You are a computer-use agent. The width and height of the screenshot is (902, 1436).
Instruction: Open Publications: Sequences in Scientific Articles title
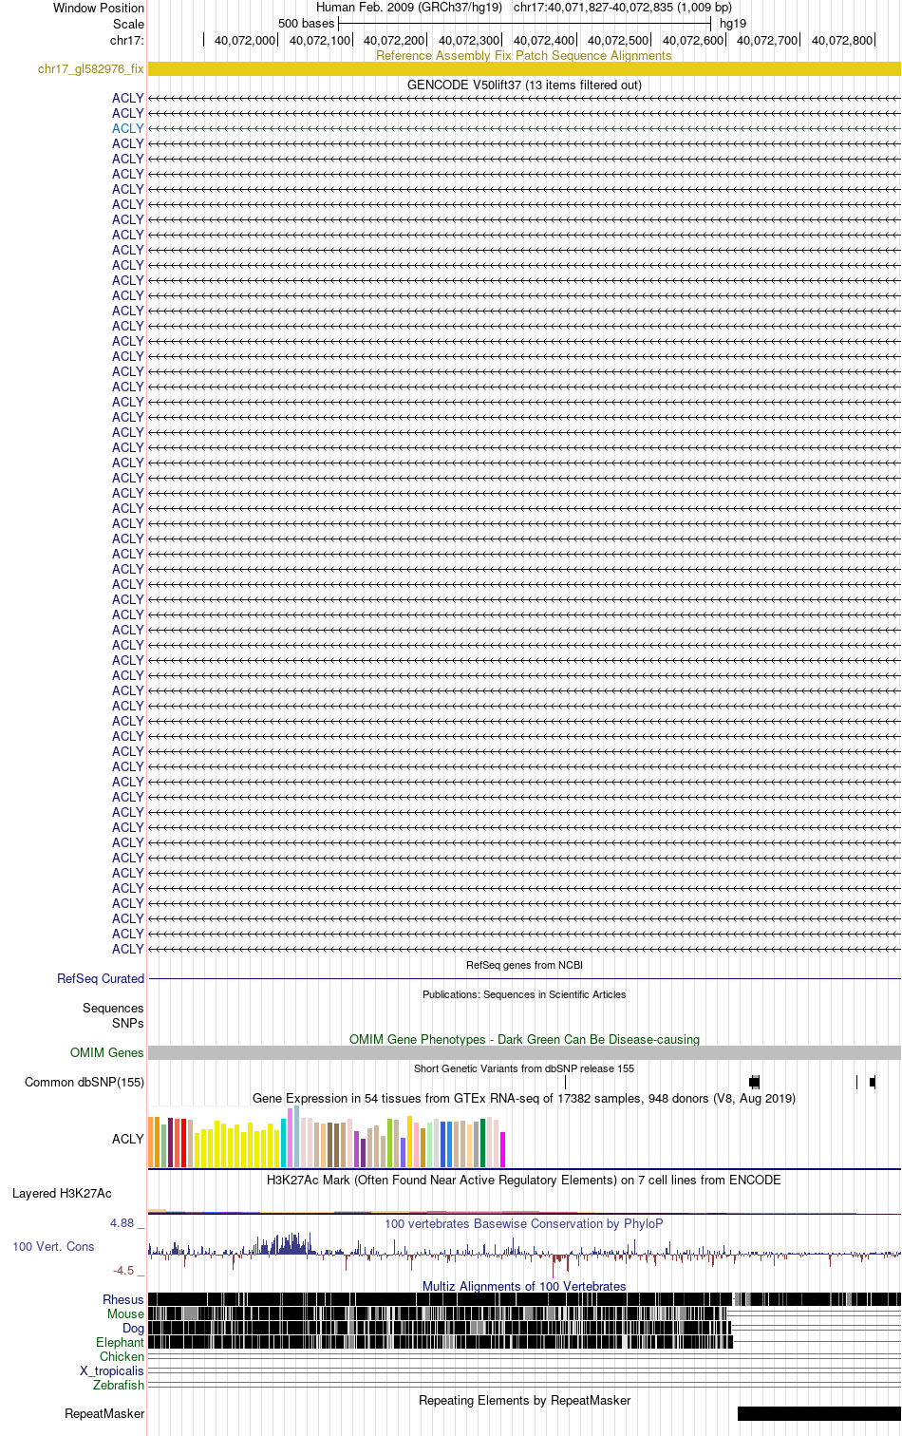click(524, 994)
